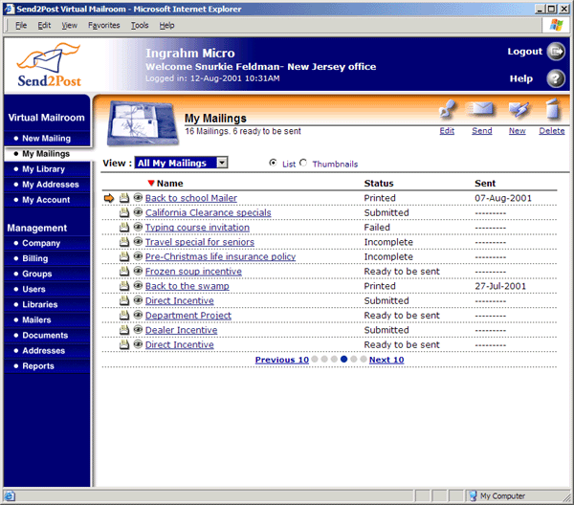
Task: Select the List view radio button
Action: click(x=273, y=163)
